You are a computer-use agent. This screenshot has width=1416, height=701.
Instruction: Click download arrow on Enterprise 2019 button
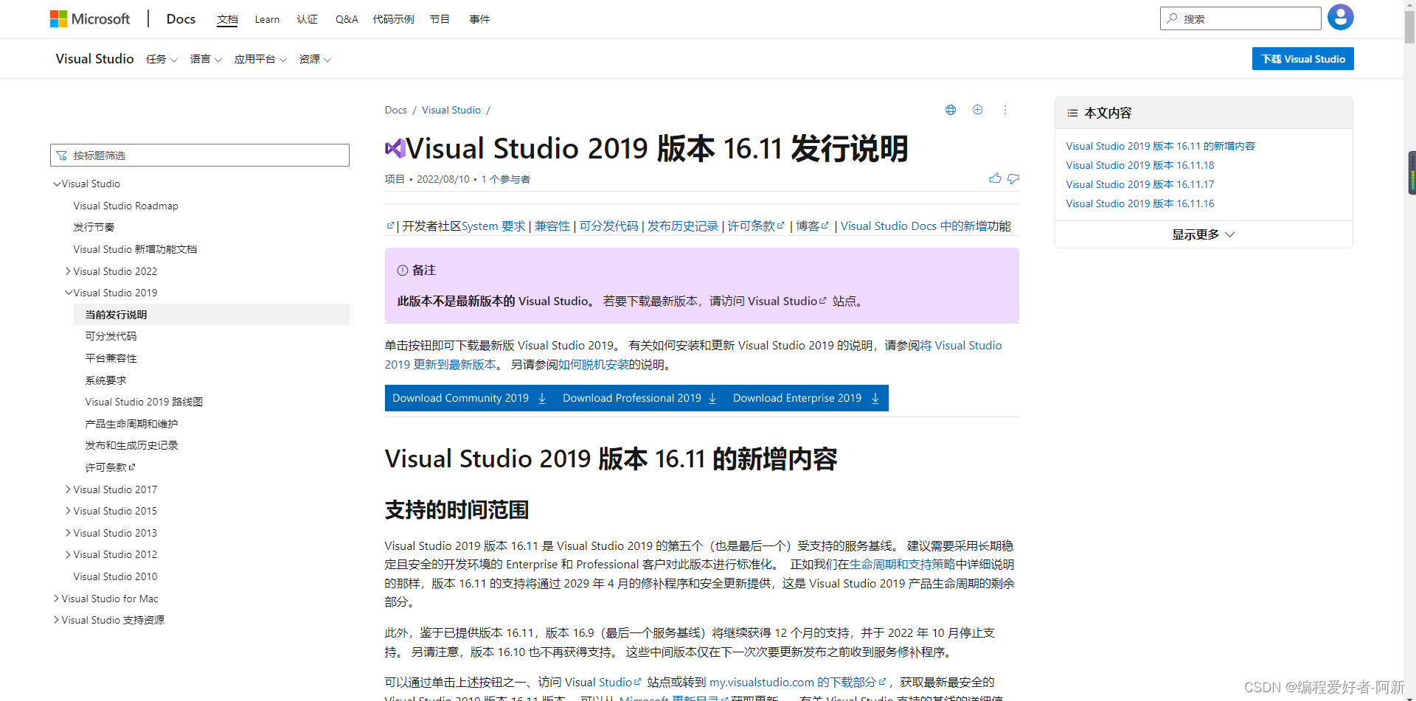(875, 398)
